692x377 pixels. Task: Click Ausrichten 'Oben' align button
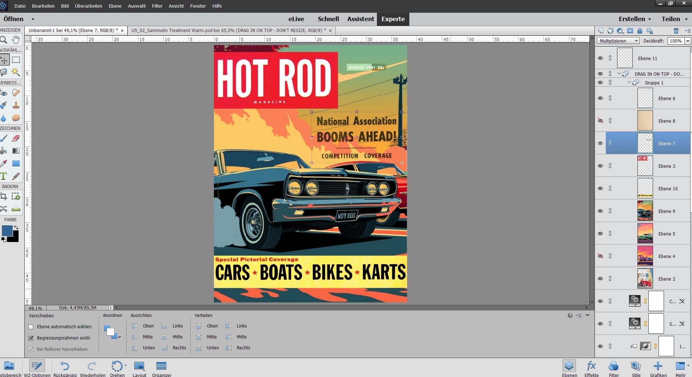[143, 326]
